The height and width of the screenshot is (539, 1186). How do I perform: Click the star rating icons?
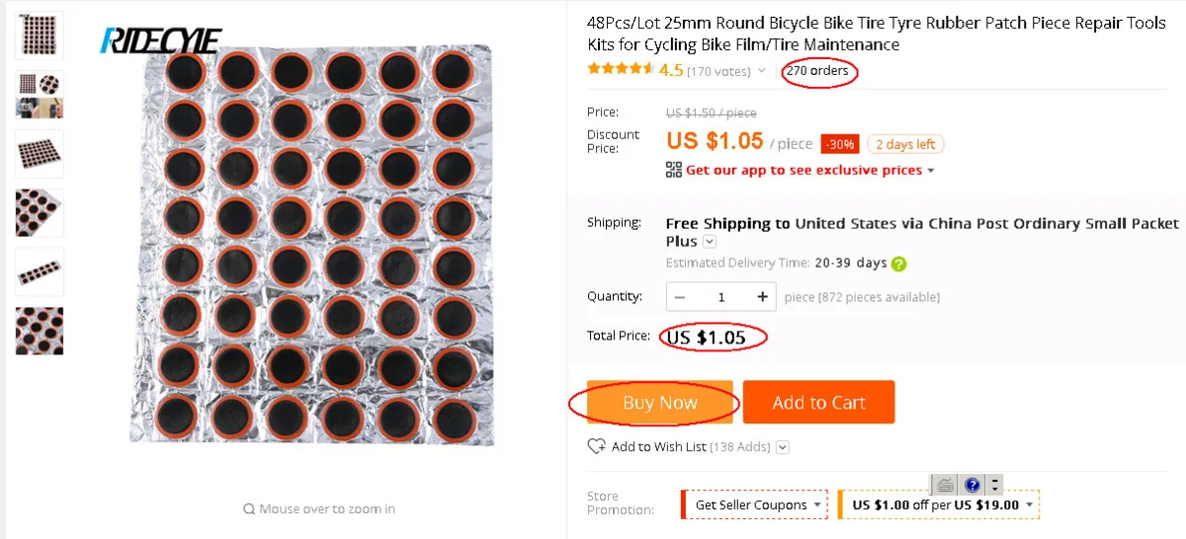click(620, 70)
